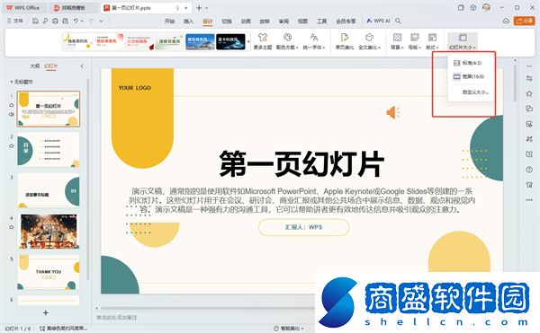Click the orange 分享 share button

[524, 21]
